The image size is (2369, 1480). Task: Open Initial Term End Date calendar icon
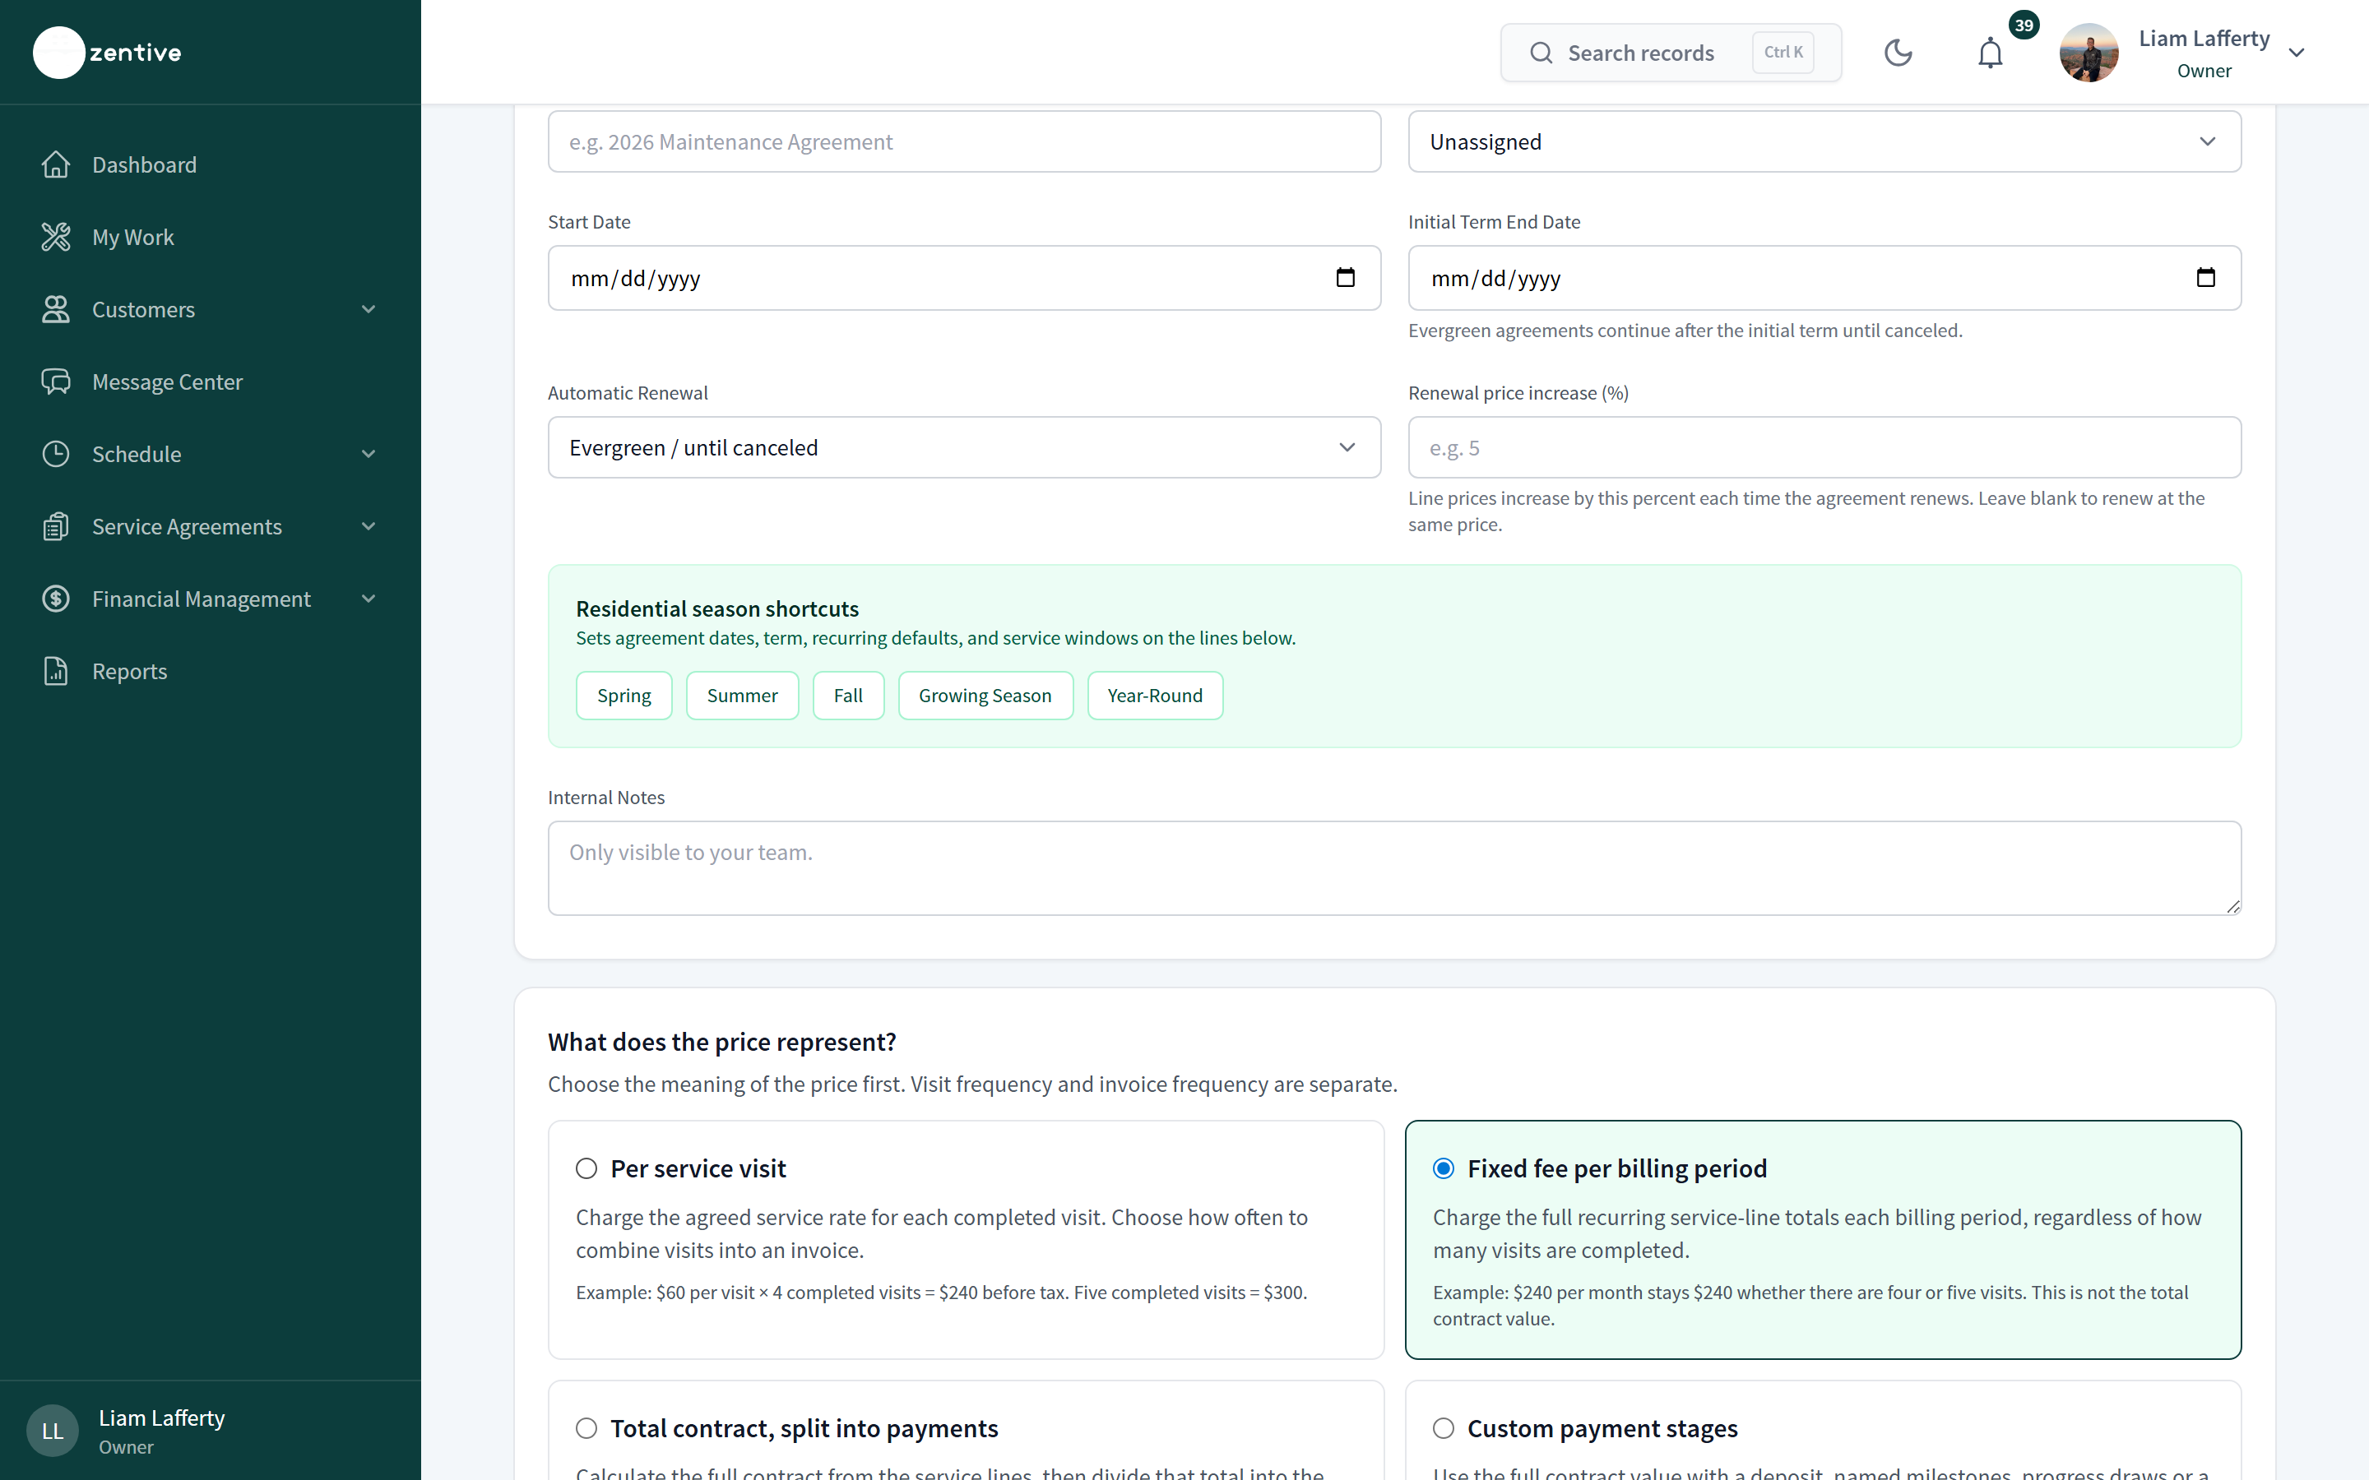click(x=2205, y=278)
